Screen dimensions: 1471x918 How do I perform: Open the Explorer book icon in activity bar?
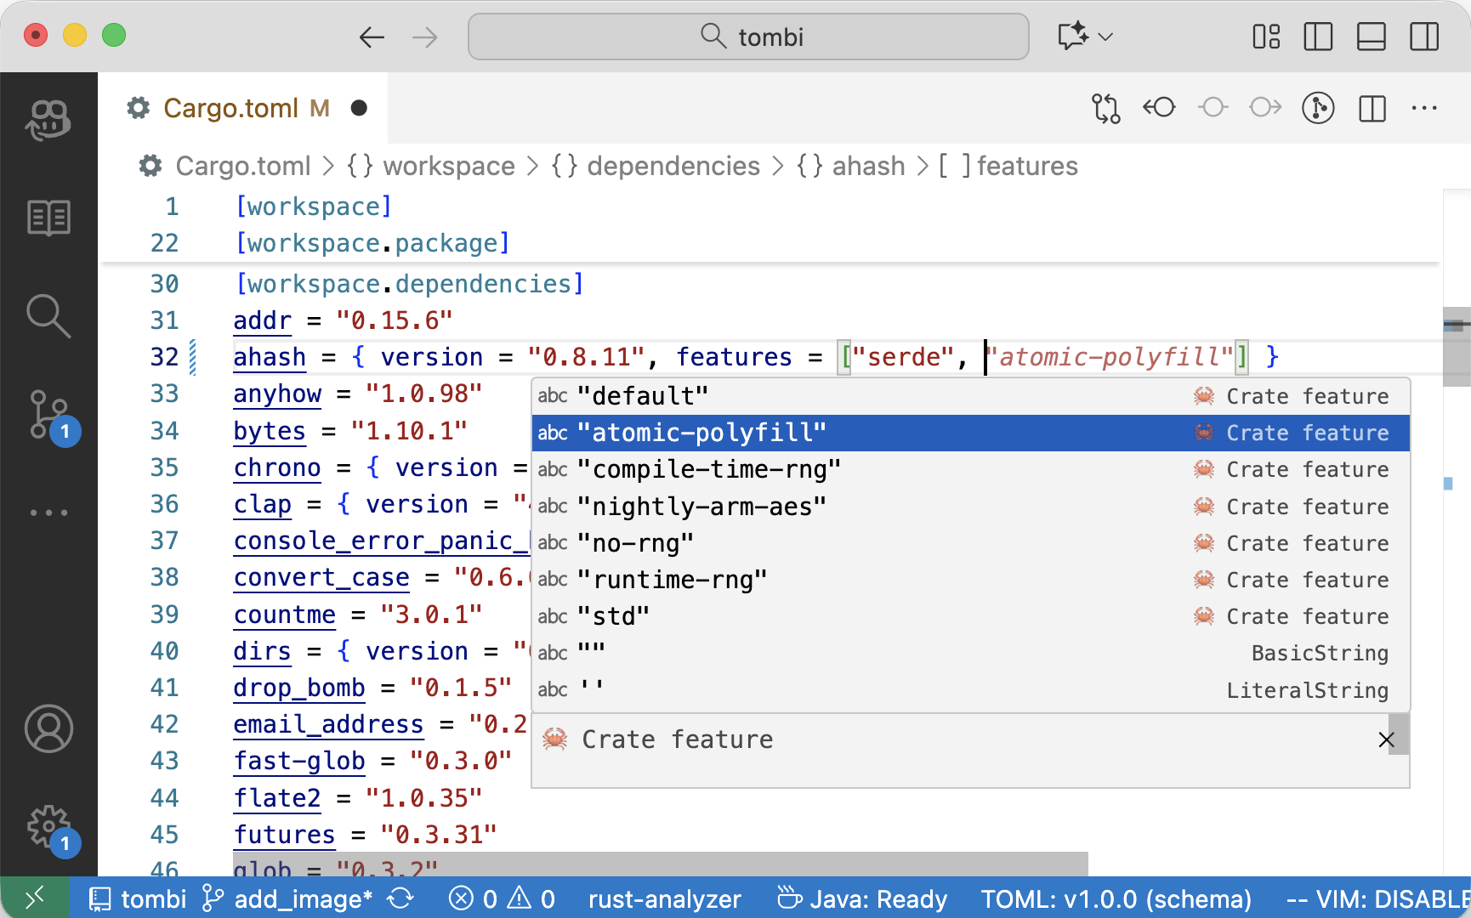[48, 218]
